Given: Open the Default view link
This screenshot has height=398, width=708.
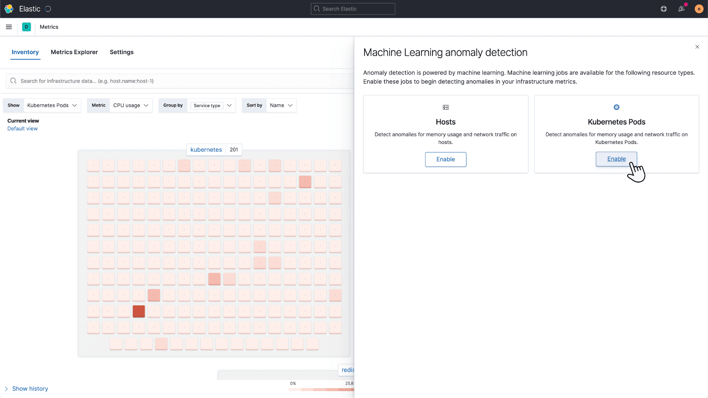Looking at the screenshot, I should (x=22, y=128).
